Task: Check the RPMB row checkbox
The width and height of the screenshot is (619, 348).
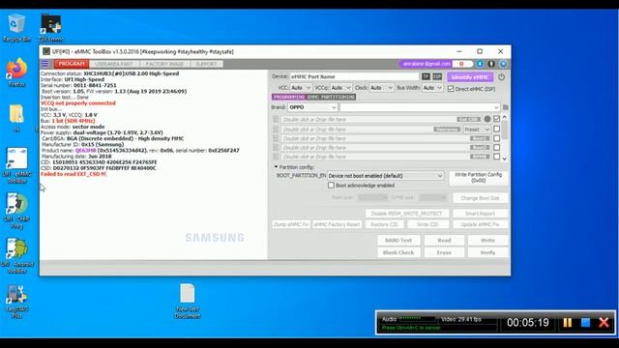Action: [x=496, y=157]
